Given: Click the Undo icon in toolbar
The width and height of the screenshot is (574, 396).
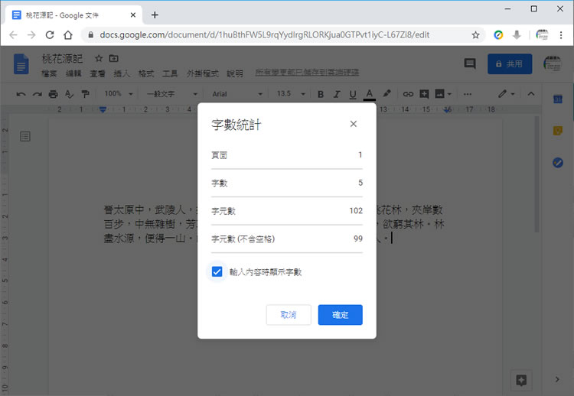Looking at the screenshot, I should pos(21,94).
